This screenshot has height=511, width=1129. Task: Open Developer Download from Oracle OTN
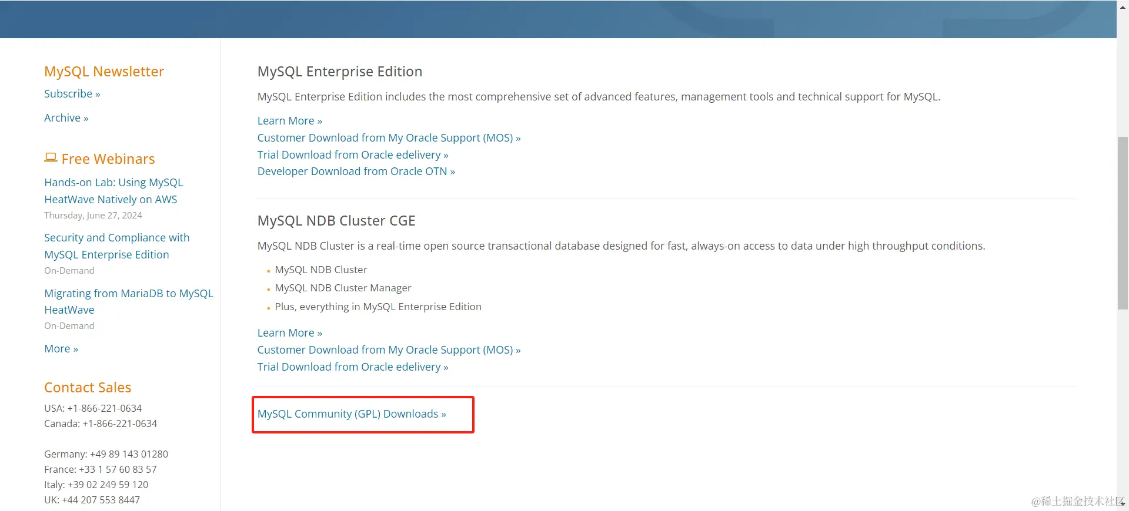coord(356,172)
